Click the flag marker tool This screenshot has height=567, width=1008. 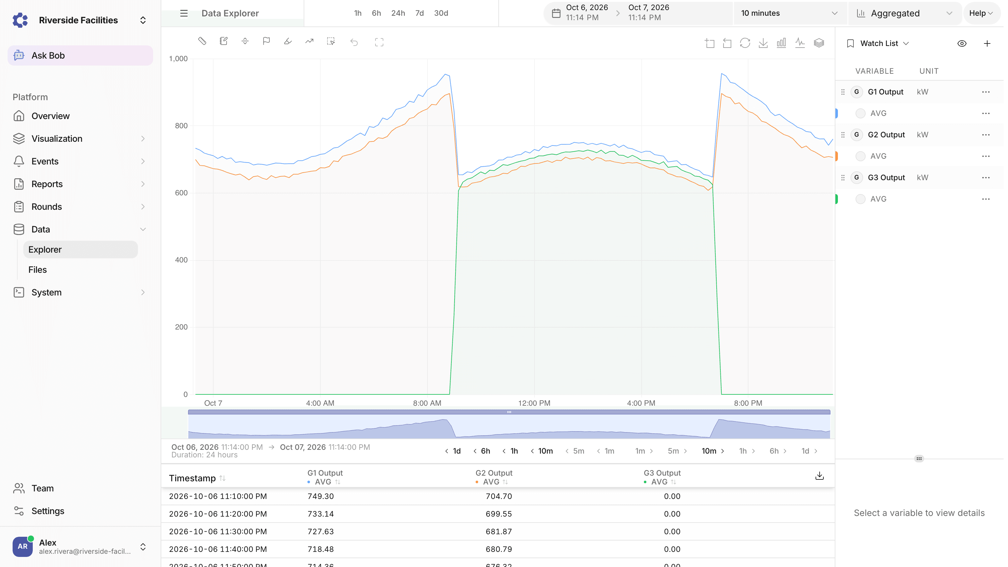pos(266,41)
